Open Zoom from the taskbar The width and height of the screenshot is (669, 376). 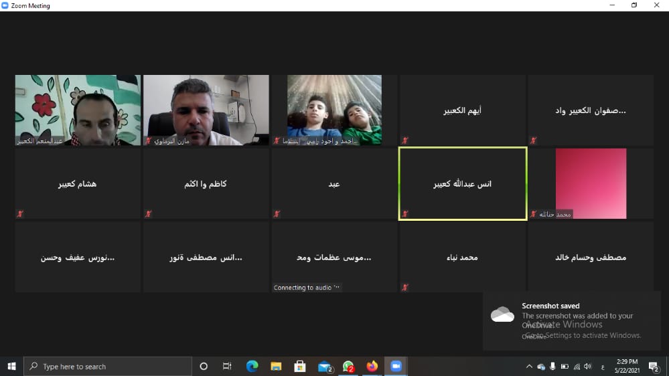(x=396, y=366)
